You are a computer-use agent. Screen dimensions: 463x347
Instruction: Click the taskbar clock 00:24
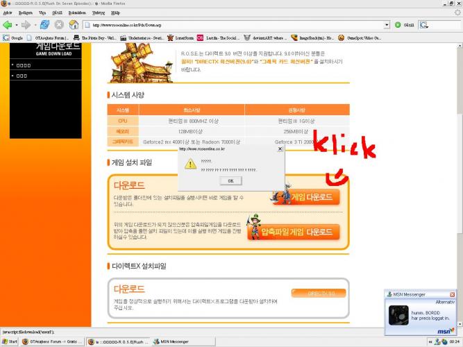[x=455, y=342]
